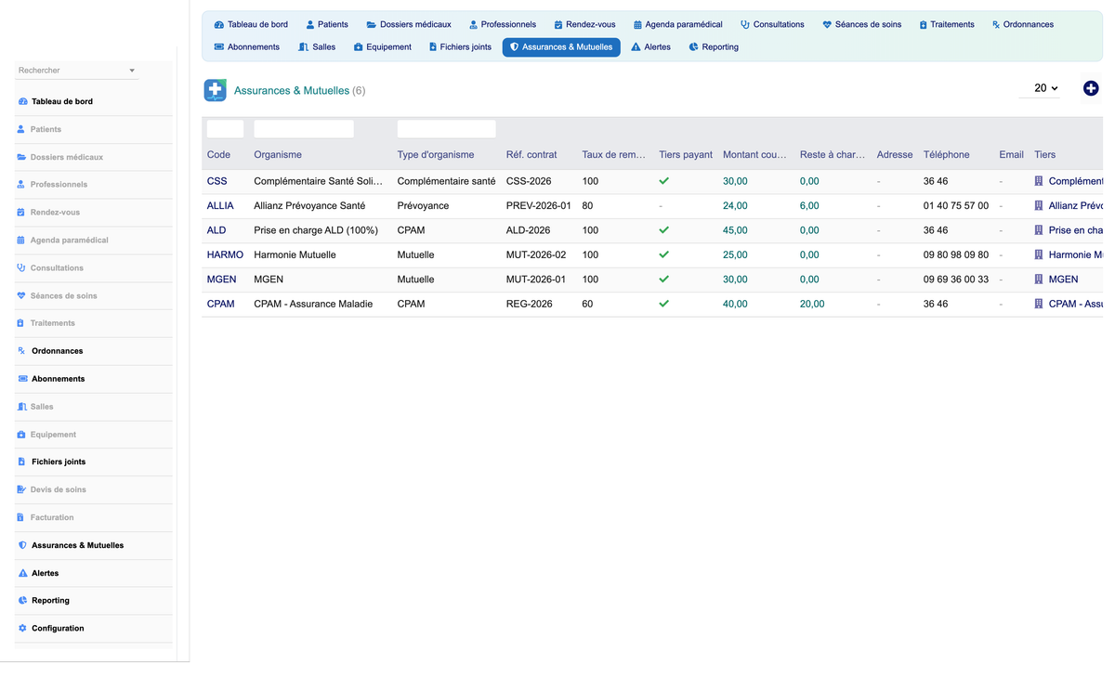The image size is (1115, 690).
Task: Open the ALLIA code link
Action: (220, 205)
